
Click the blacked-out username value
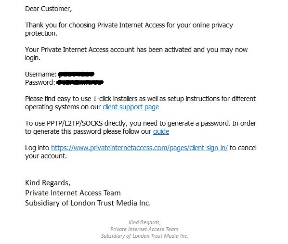pos(76,74)
